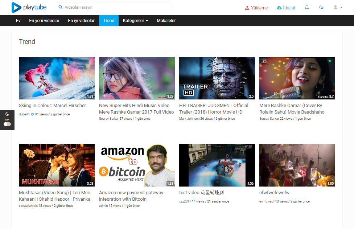354x229 pixels.
Task: Open Mukhtasar video thumbnail
Action: pyautogui.click(x=57, y=165)
